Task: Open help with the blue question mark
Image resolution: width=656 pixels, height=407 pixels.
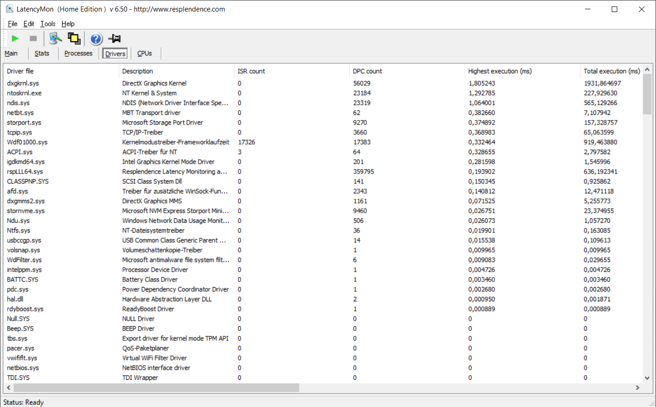Action: click(x=96, y=39)
